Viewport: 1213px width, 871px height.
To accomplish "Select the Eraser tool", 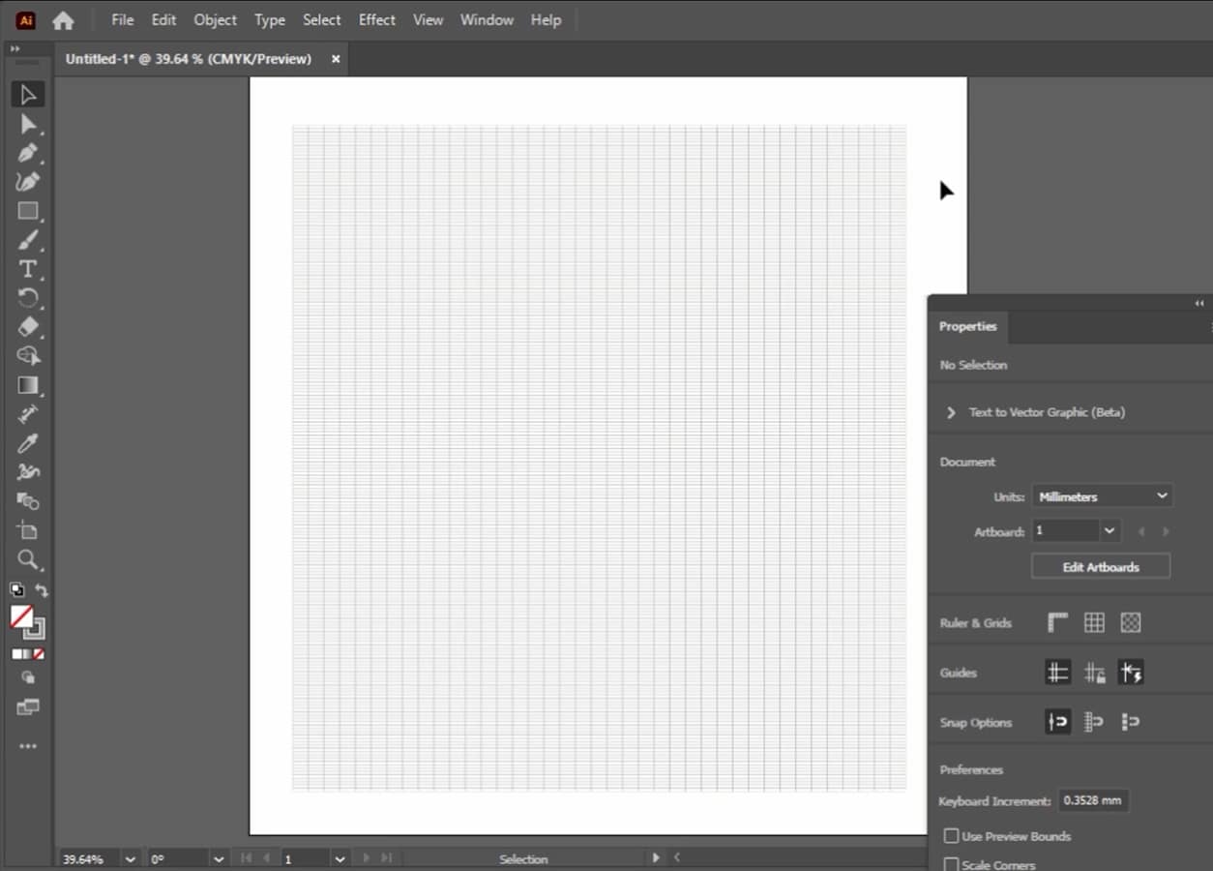I will [x=27, y=327].
